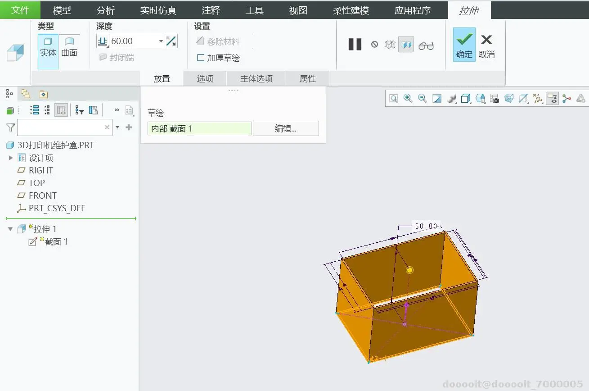589x391 pixels.
Task: Click the yellow depth drag handle
Action: pos(409,270)
